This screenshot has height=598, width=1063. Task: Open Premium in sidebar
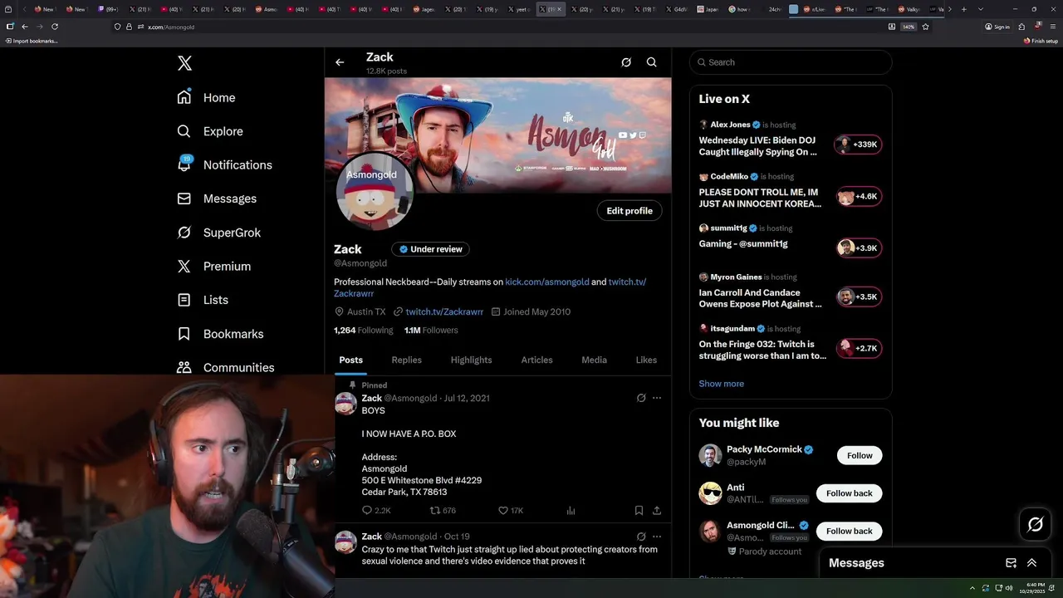tap(214, 266)
